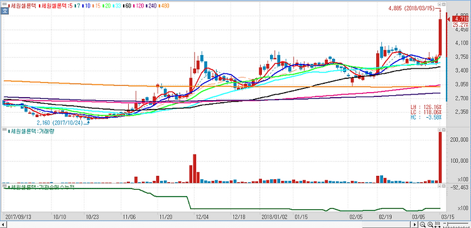
Task: Click the LC : 118.06% readout
Action: point(426,112)
